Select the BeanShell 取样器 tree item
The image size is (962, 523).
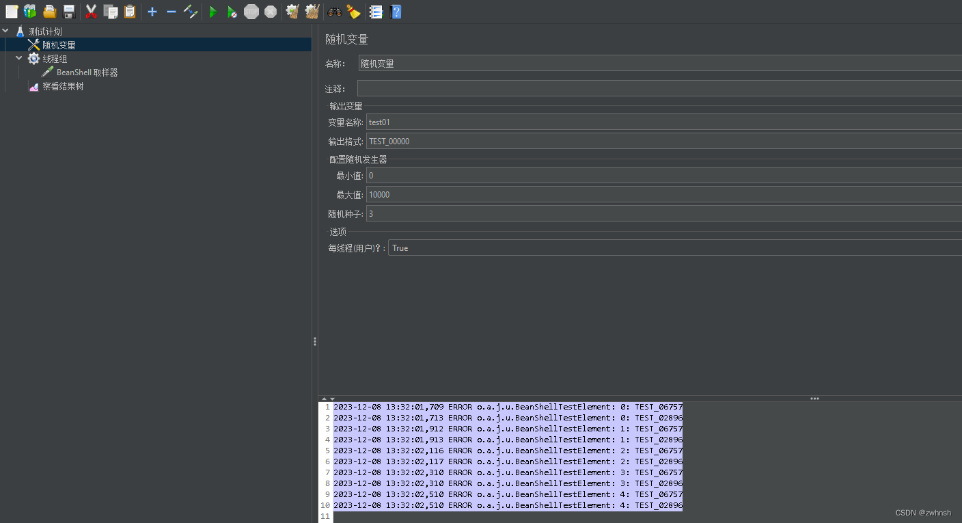pyautogui.click(x=87, y=72)
